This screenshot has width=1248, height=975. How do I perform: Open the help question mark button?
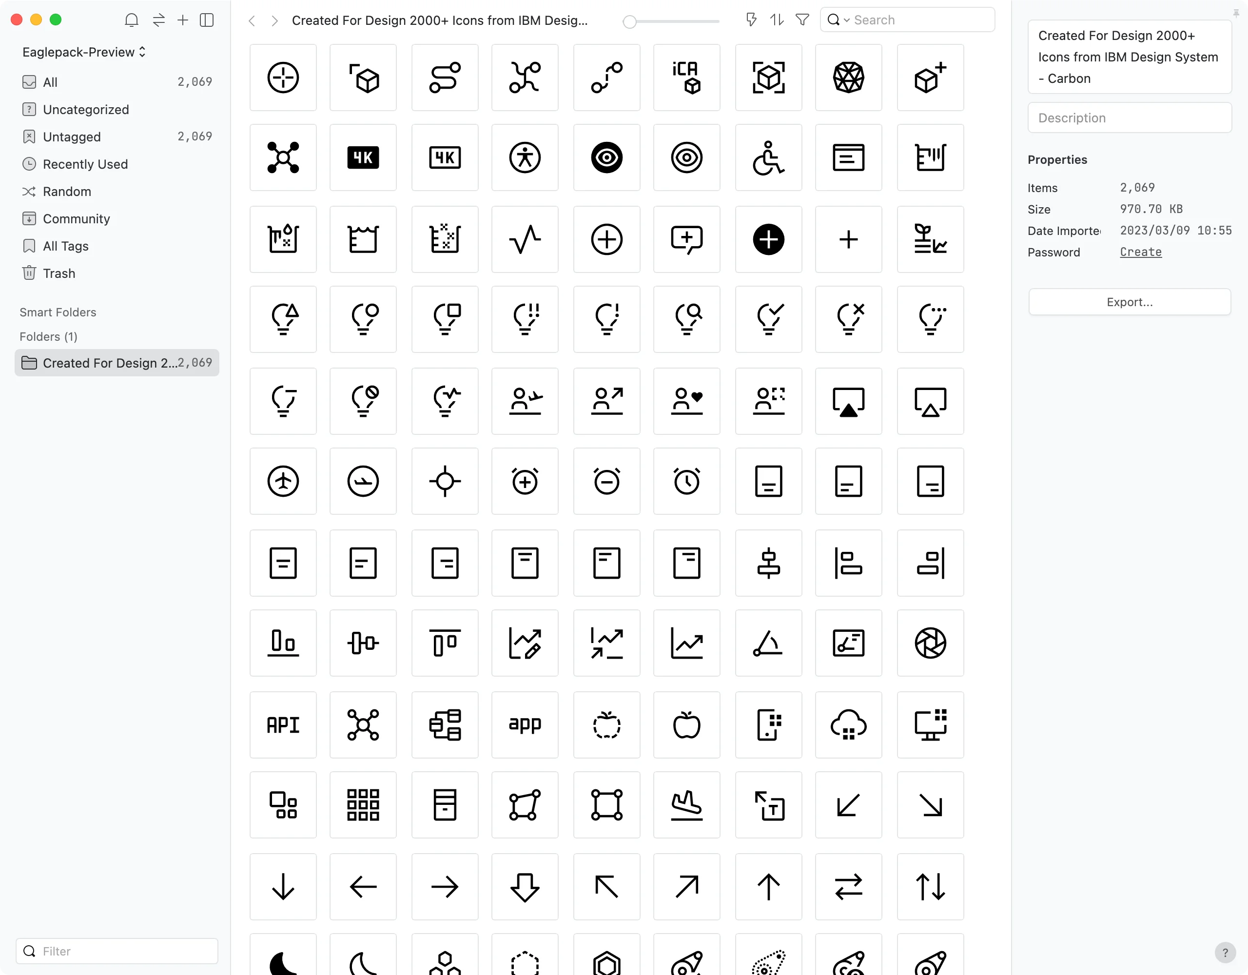click(x=1225, y=952)
